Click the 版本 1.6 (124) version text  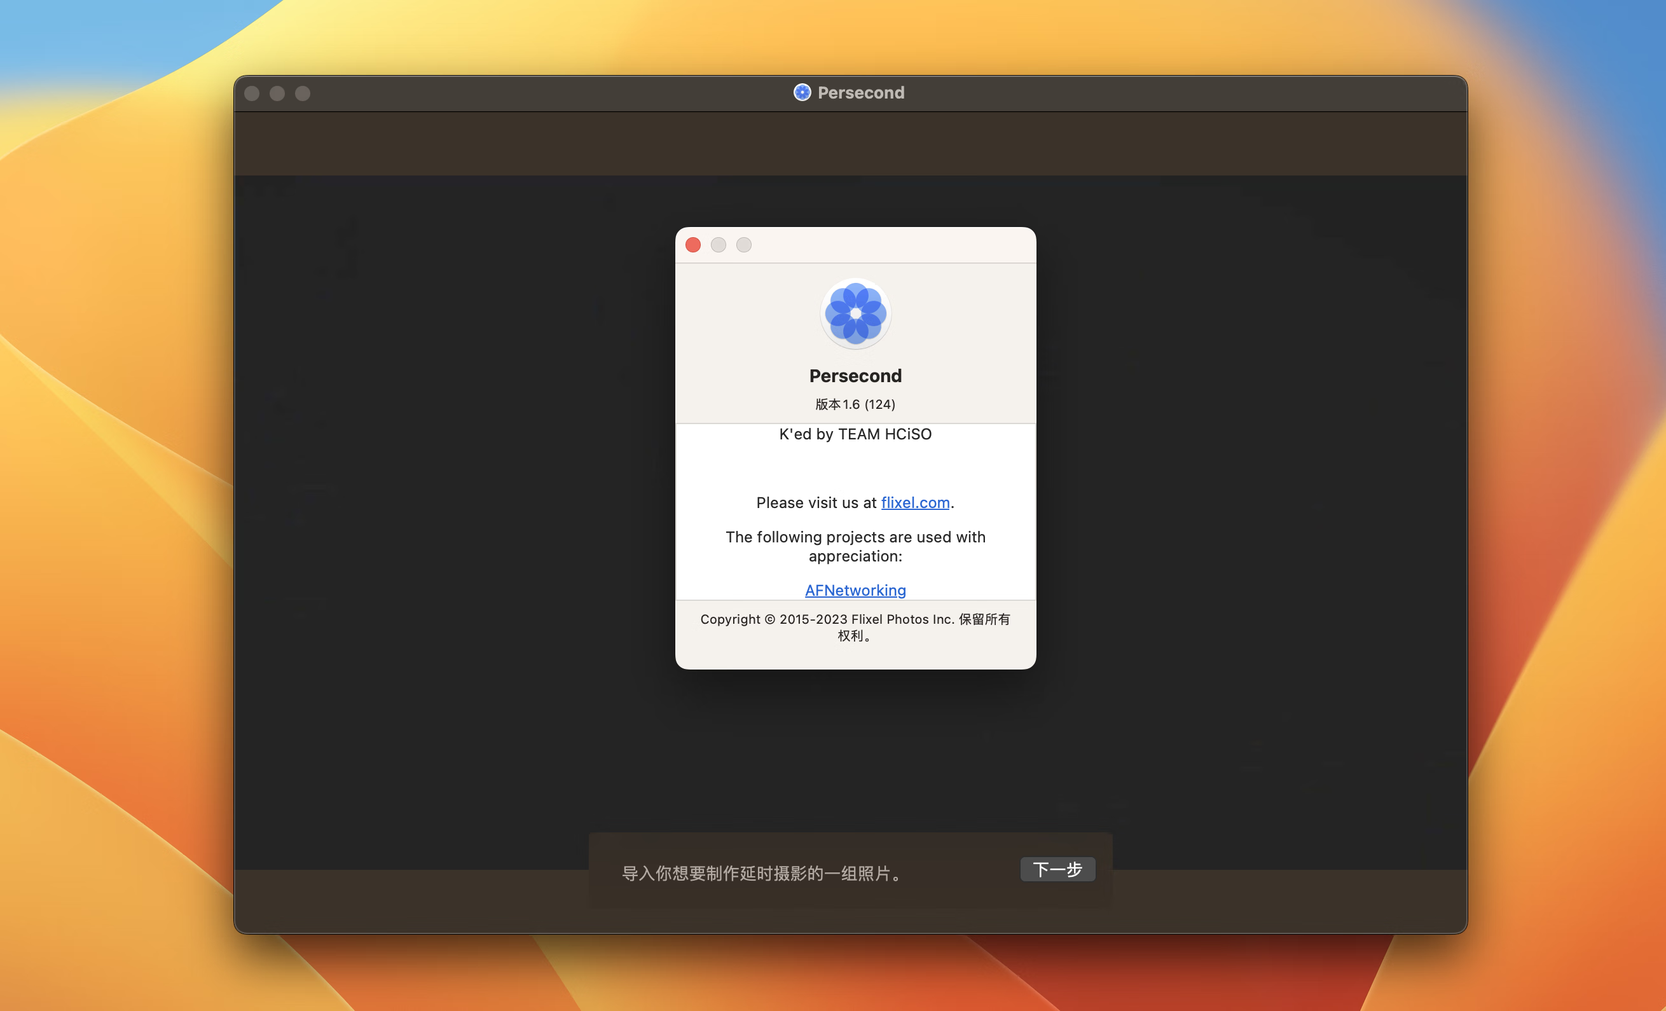pyautogui.click(x=855, y=404)
